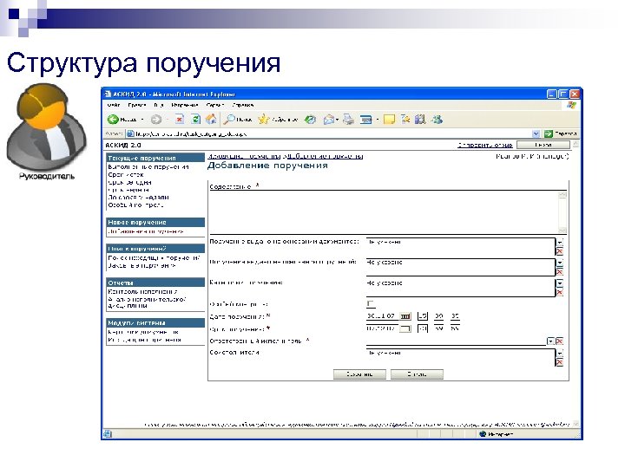Open the Mail icon dropdown arrow
The height and width of the screenshot is (468, 625).
tap(337, 120)
